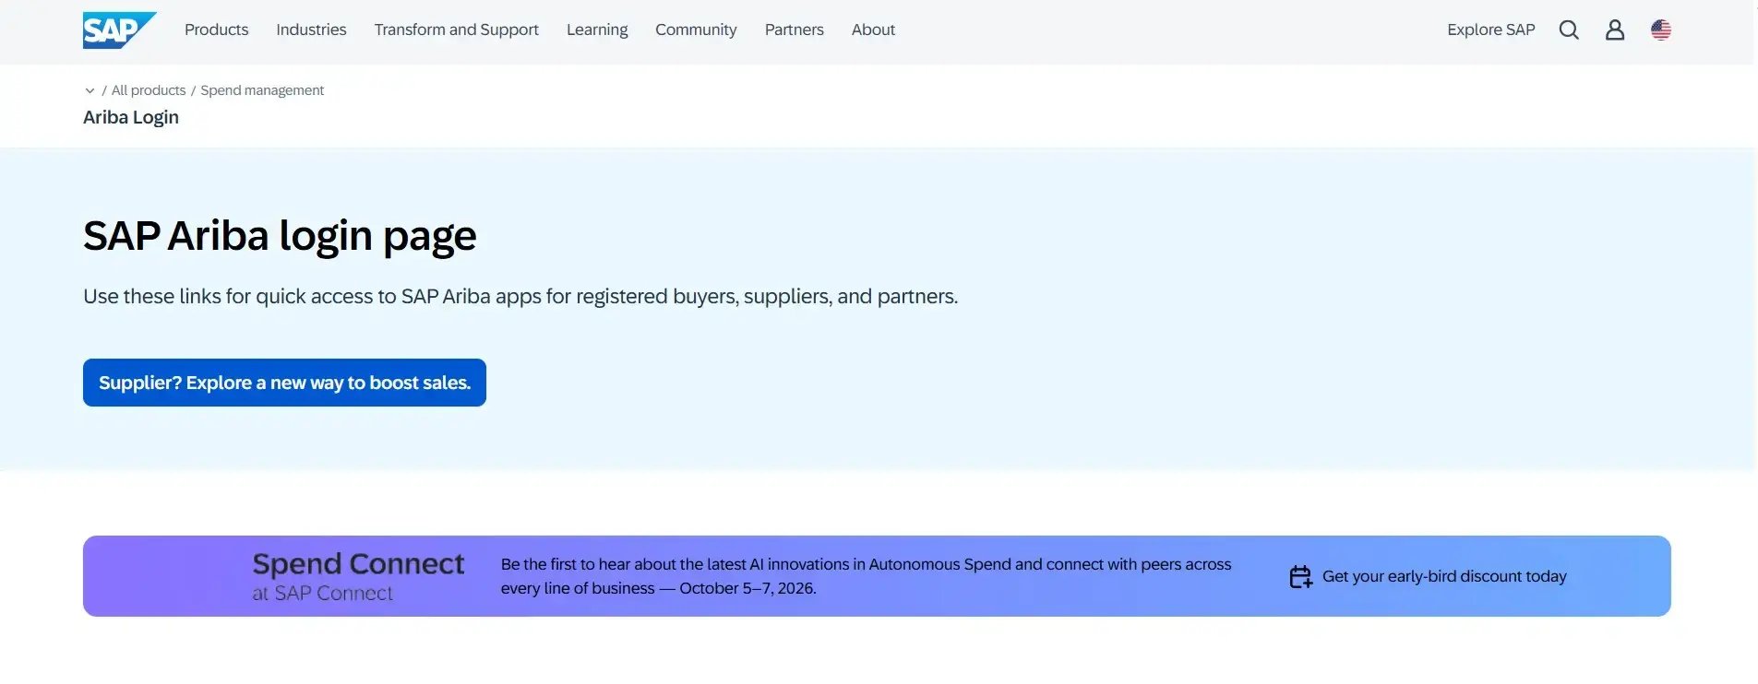Image resolution: width=1758 pixels, height=684 pixels.
Task: Click the Spend Connect banner title
Action: pyautogui.click(x=358, y=563)
